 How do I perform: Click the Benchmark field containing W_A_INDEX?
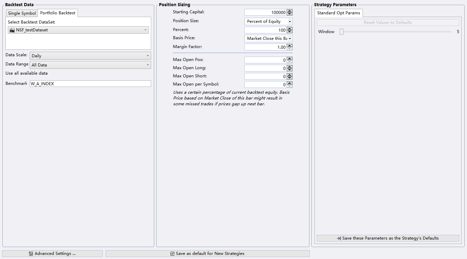(90, 83)
